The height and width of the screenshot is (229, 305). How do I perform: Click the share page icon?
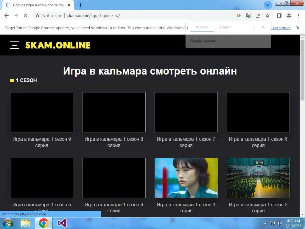(258, 16)
